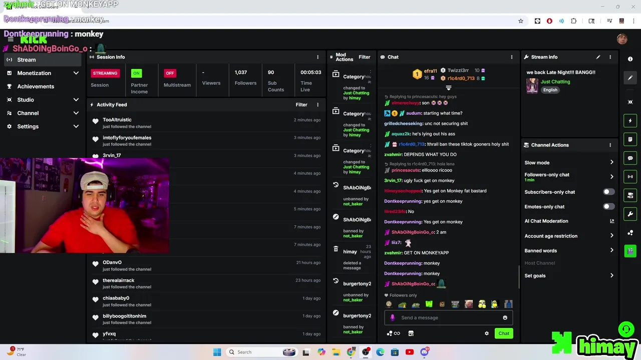Click the lightning bolt icon in right sidebar
This screenshot has width=641, height=360.
pos(630,120)
